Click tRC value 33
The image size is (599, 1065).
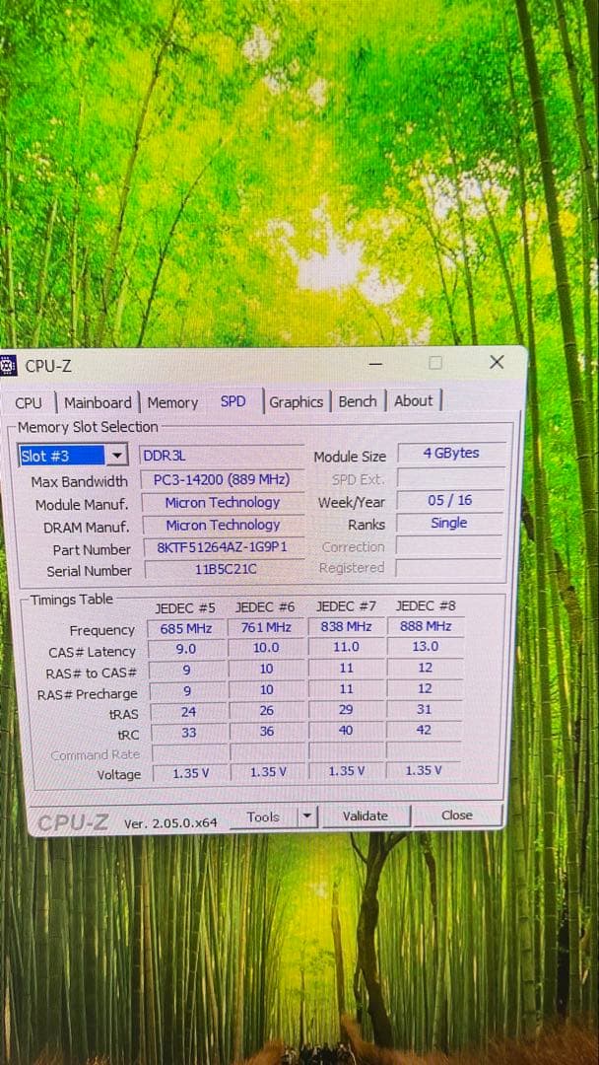click(188, 733)
